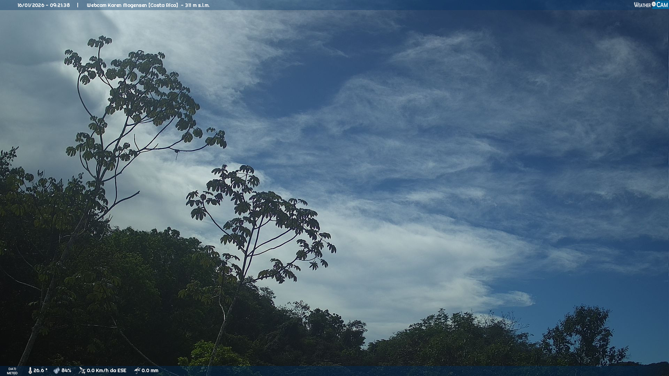Image resolution: width=669 pixels, height=376 pixels.
Task: Click the rain umbrella precipitation icon
Action: tap(137, 370)
